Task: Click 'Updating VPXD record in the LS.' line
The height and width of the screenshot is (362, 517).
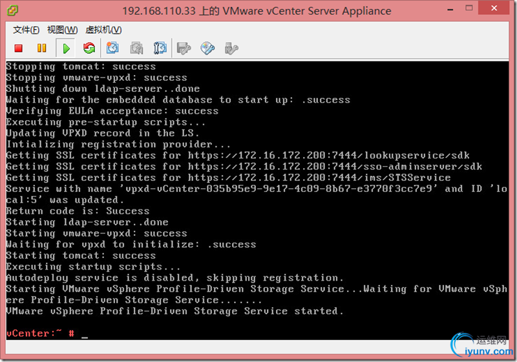Action: tap(103, 133)
